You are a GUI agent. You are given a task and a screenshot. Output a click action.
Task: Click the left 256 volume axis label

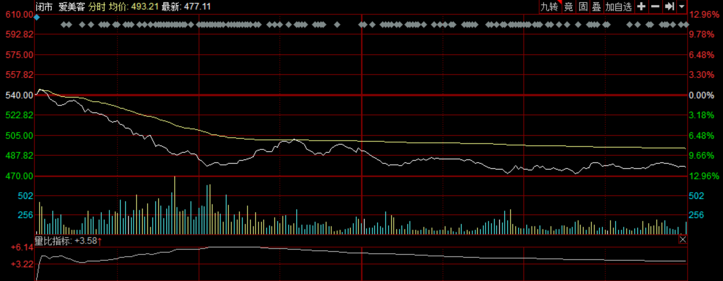[x=25, y=215]
